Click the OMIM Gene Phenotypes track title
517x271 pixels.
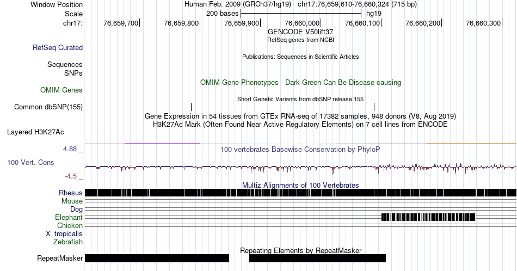click(301, 82)
